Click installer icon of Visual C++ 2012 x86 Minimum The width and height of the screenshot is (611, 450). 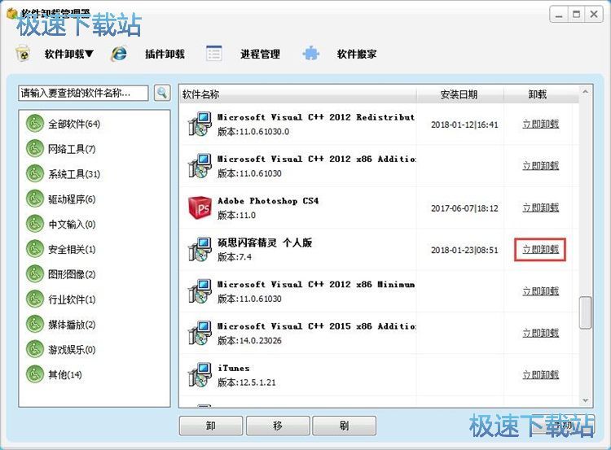click(x=200, y=291)
